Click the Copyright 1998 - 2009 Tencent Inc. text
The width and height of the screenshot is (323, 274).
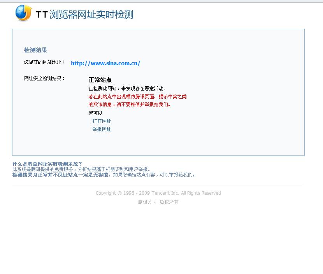click(x=158, y=193)
